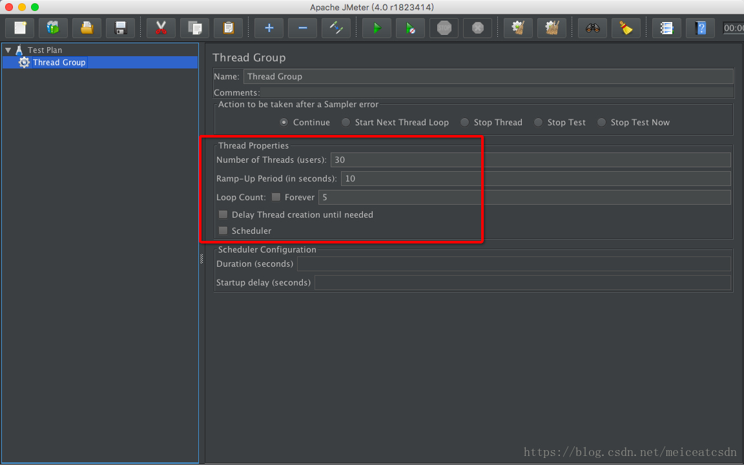The image size is (744, 465).
Task: Click the Open file folder icon
Action: click(x=87, y=28)
